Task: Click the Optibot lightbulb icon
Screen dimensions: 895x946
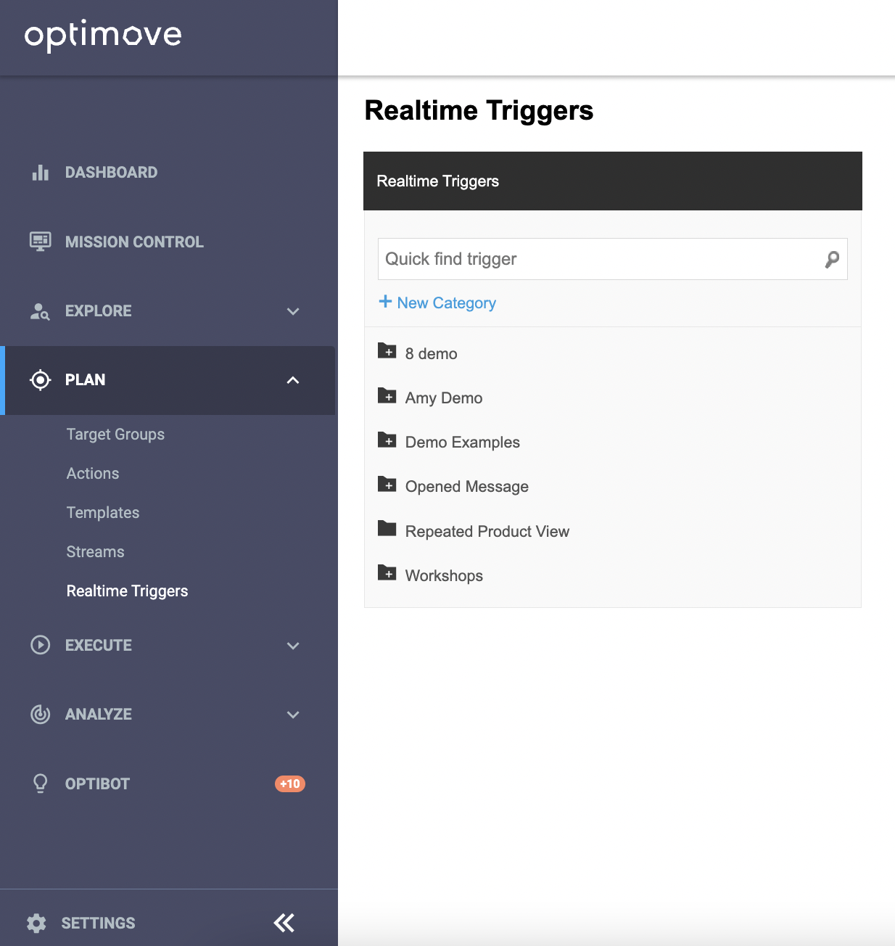Action: 41,783
